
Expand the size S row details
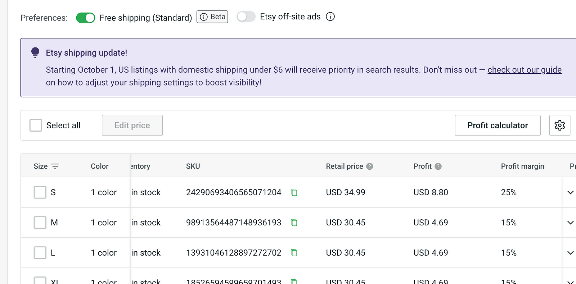pos(570,192)
